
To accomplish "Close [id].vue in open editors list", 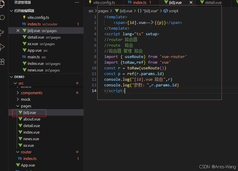I will (x=18, y=30).
